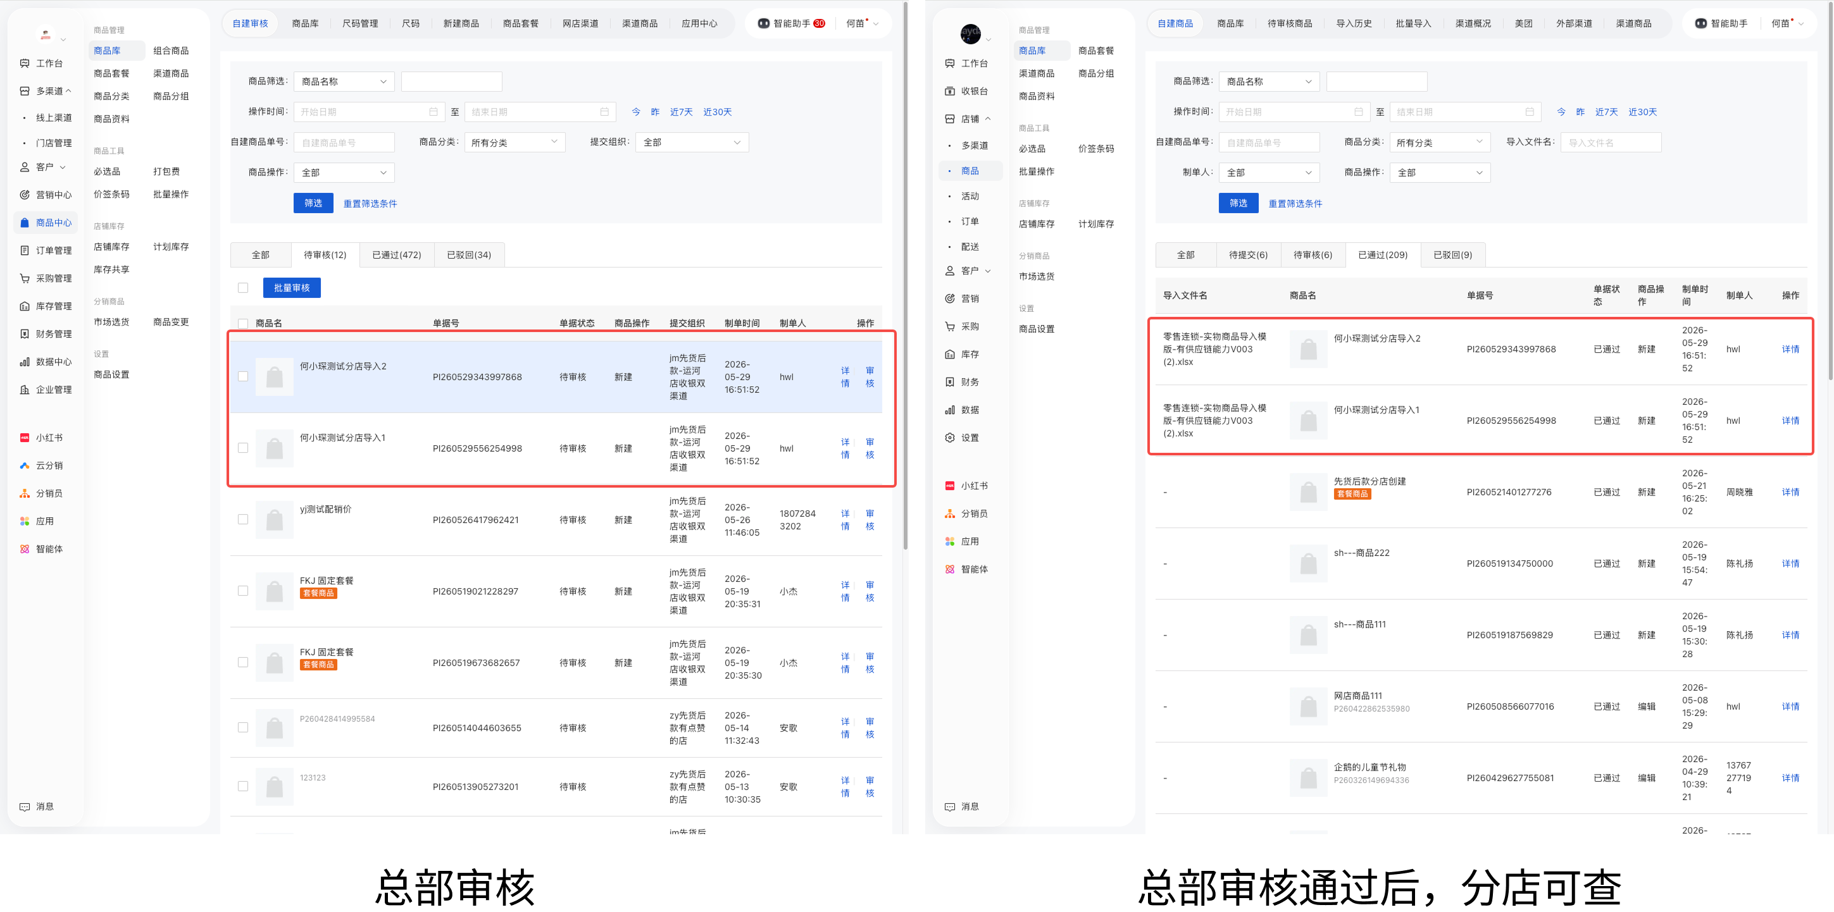The height and width of the screenshot is (912, 1834).
Task: Collapse 多渠道 menu in left window sidebar
Action: pyautogui.click(x=68, y=91)
